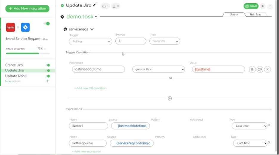Click the lasttime expression name input

(89, 126)
